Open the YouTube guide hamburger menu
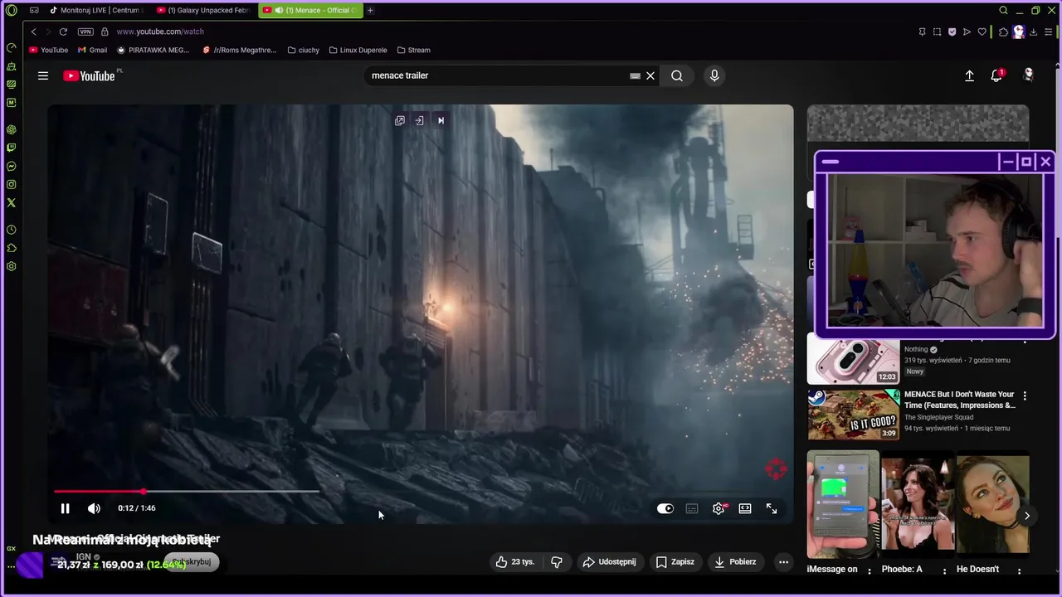The width and height of the screenshot is (1062, 597). (43, 75)
